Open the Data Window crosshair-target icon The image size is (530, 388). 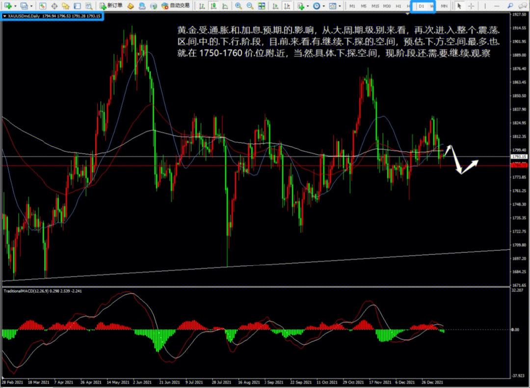(54, 6)
